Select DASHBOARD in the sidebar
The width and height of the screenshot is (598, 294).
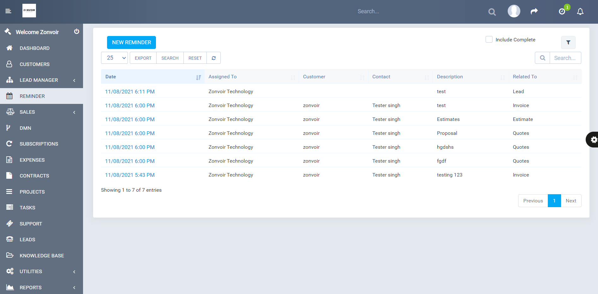point(34,48)
